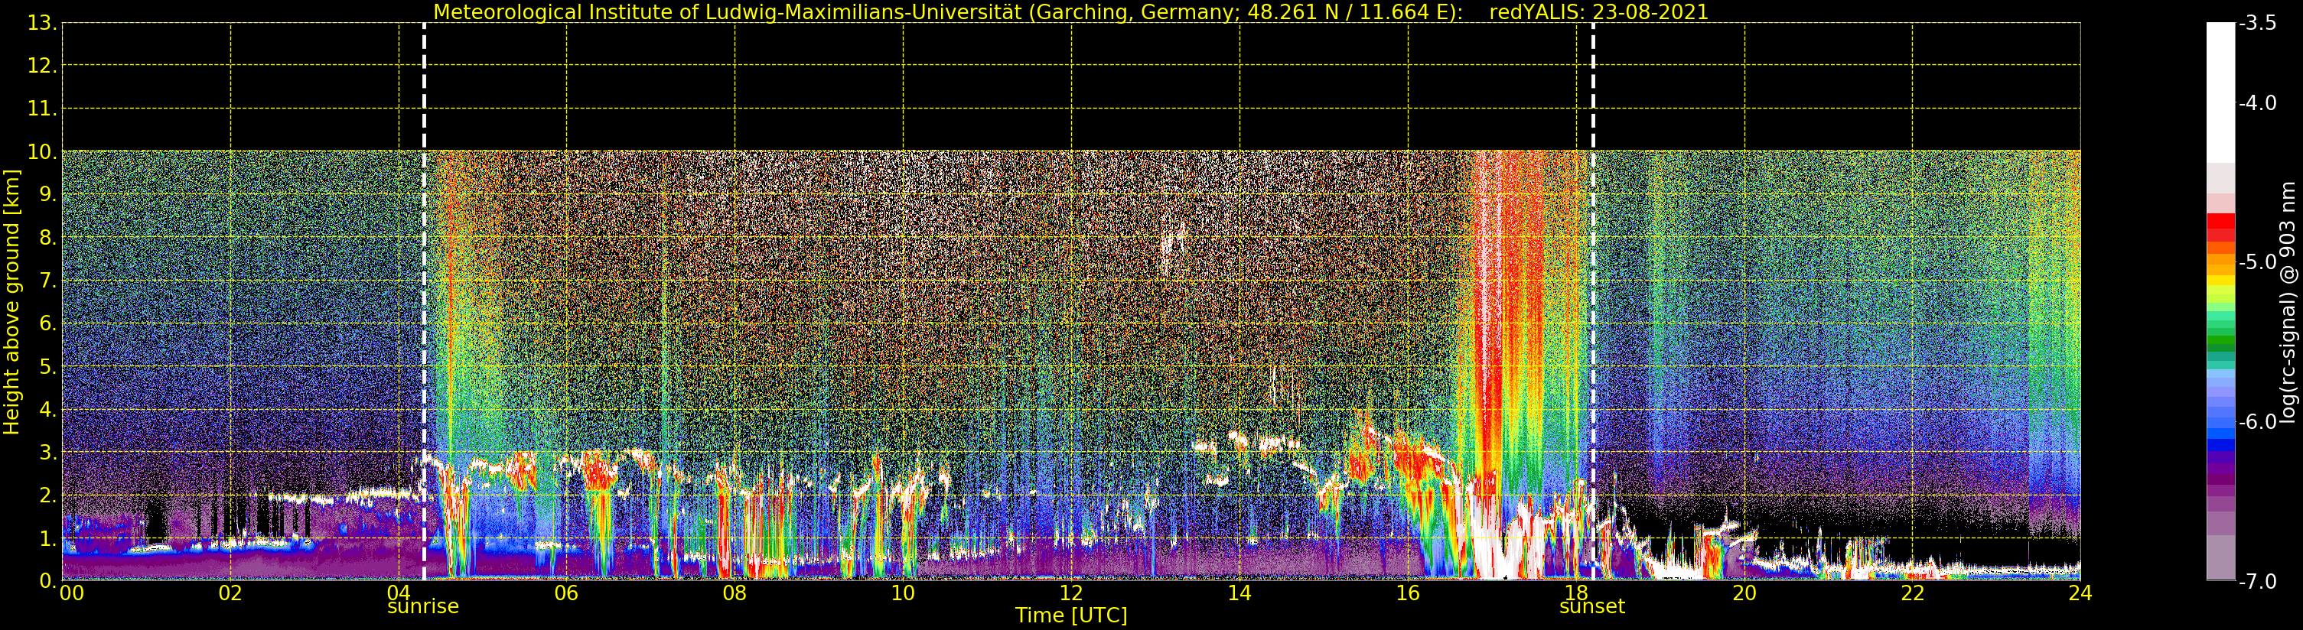The height and width of the screenshot is (630, 2303).
Task: Click the 'log(rc-signal) @ 903 nm' colorbar label
Action: coord(2288,302)
